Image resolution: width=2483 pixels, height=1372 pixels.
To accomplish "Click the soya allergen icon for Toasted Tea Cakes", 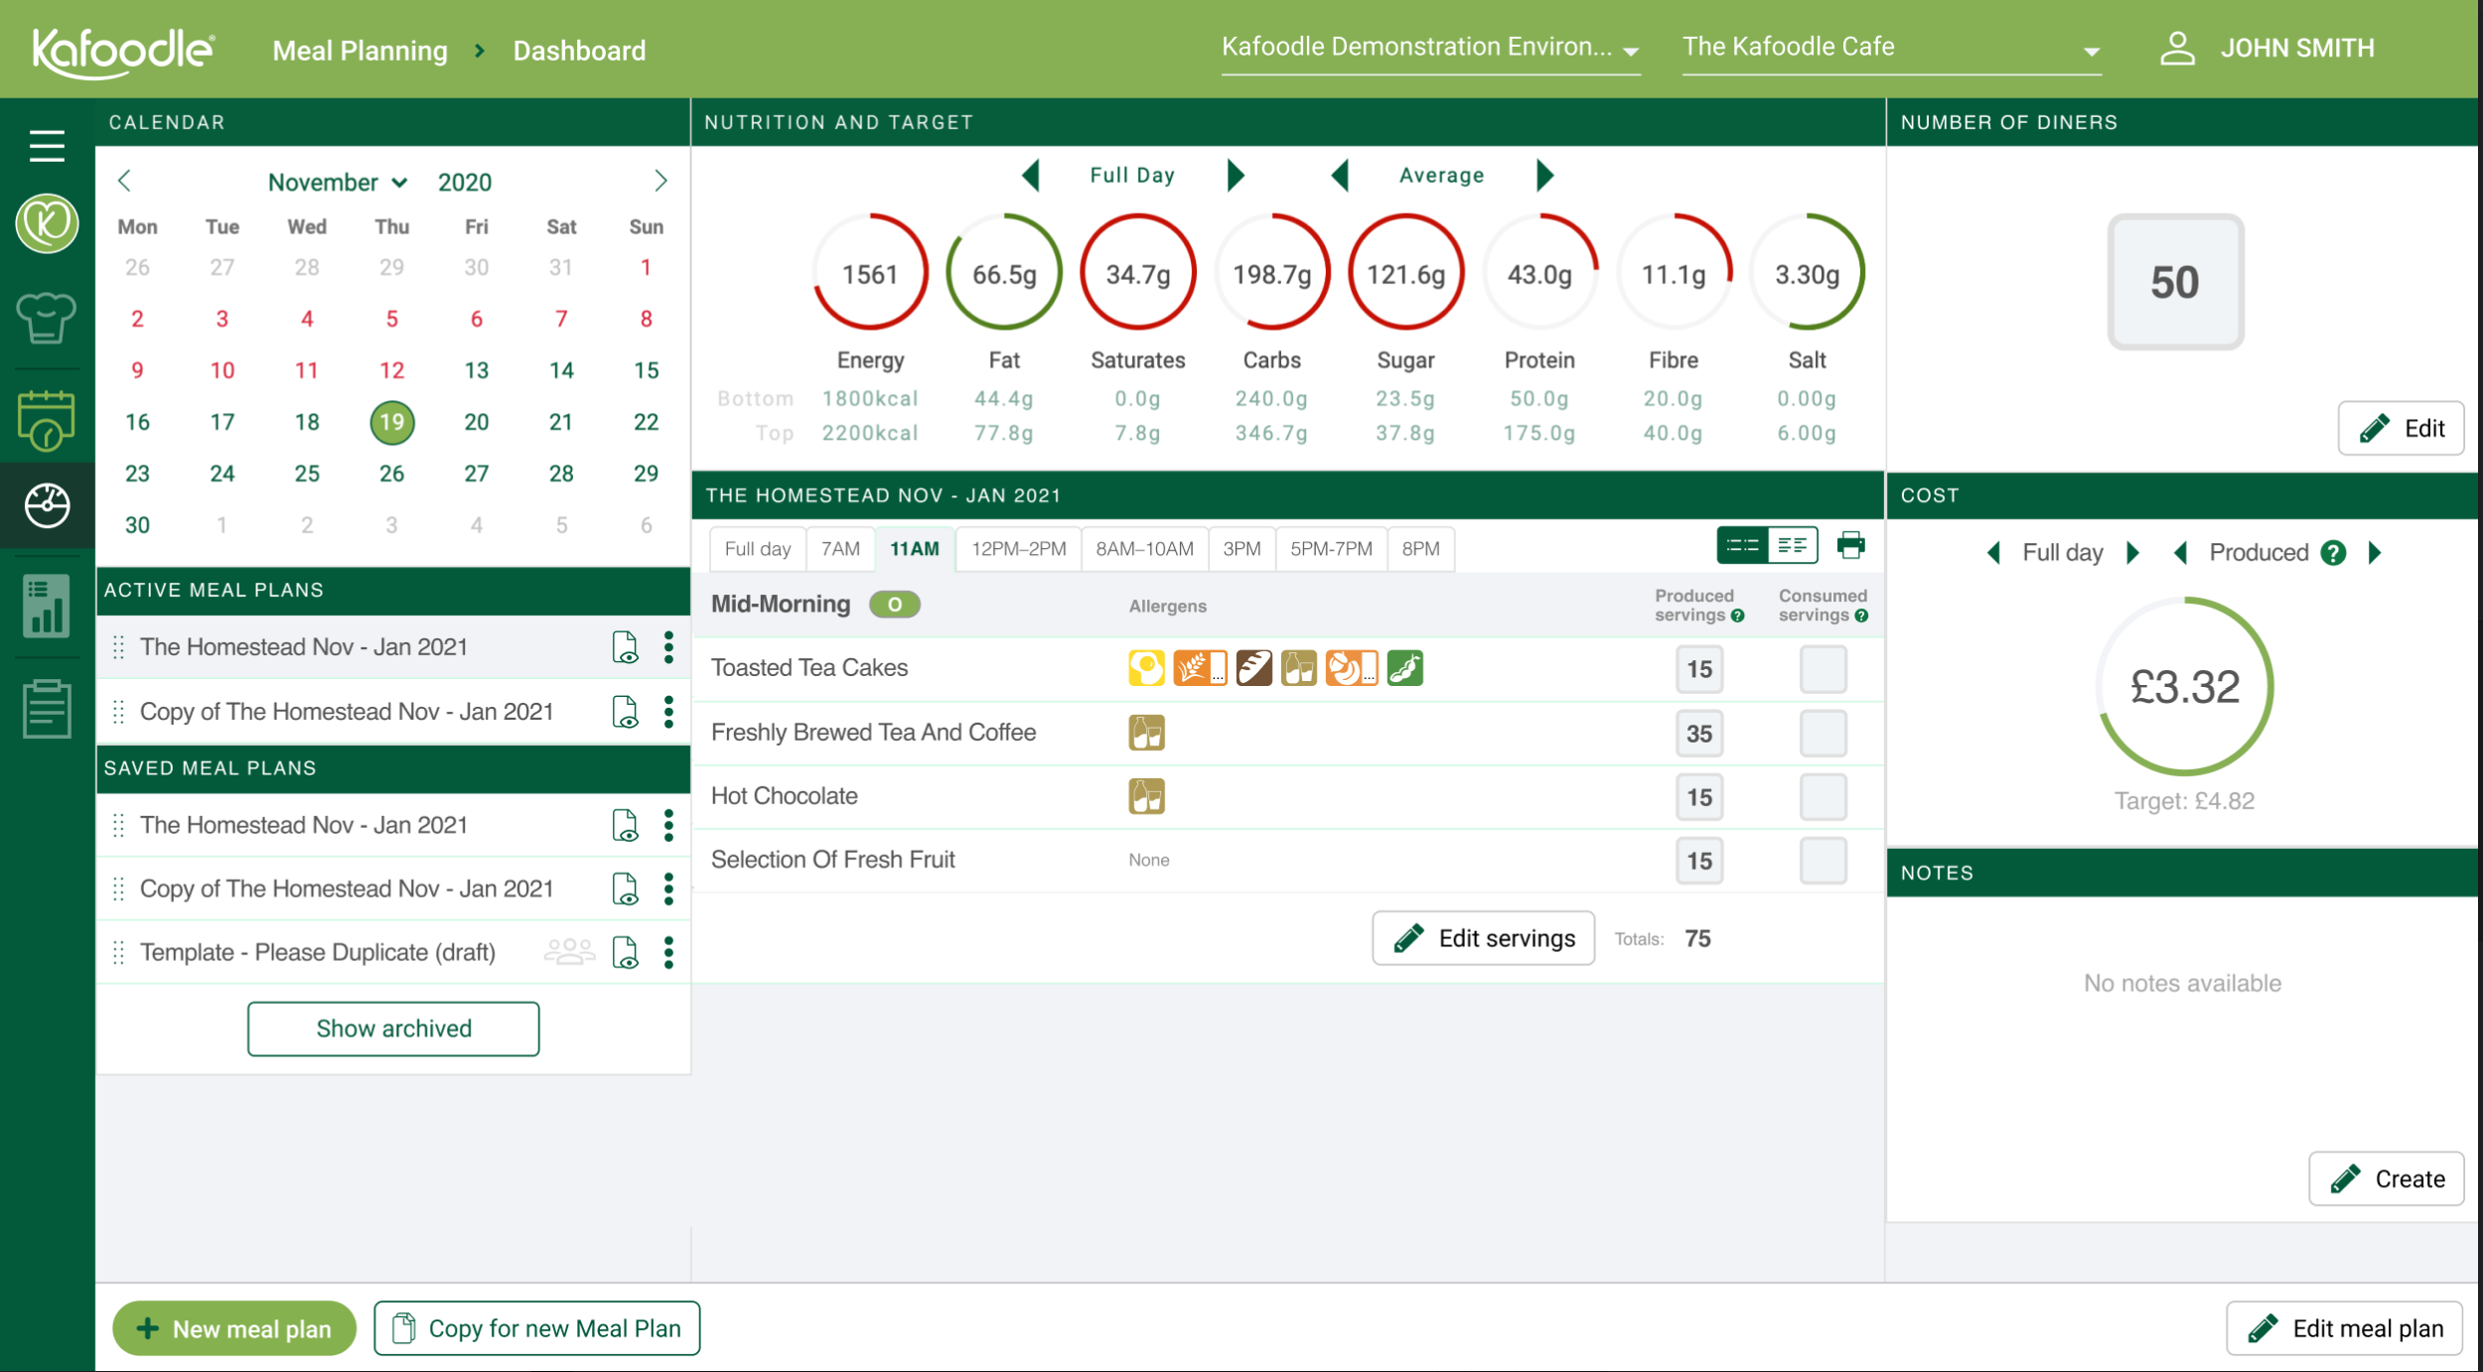I will (x=1405, y=668).
